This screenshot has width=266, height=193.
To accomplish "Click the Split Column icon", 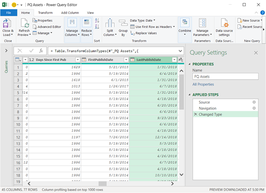I will (x=110, y=23).
